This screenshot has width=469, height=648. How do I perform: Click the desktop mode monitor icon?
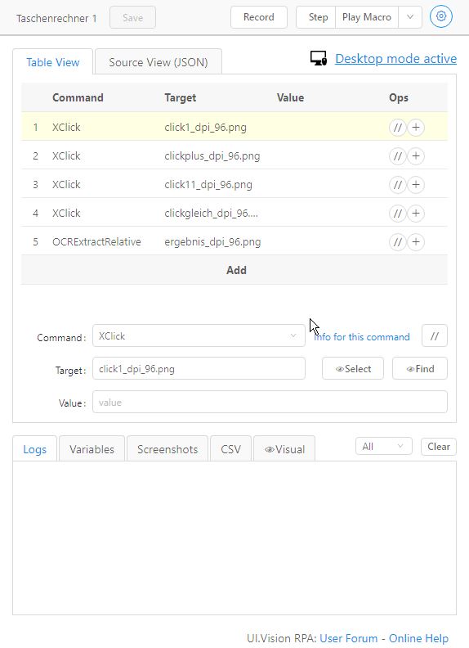(319, 59)
